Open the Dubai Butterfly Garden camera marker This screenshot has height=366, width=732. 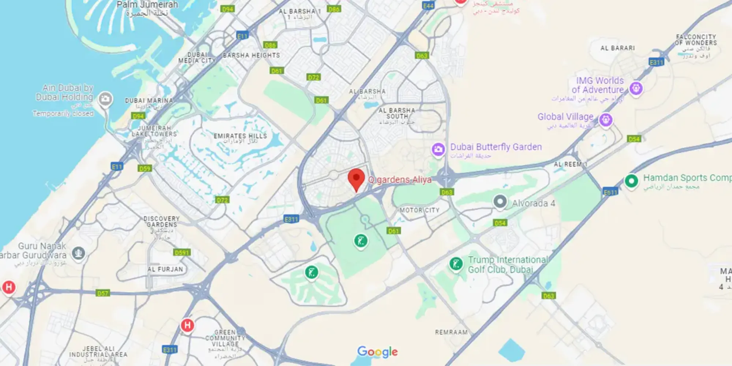tap(438, 149)
